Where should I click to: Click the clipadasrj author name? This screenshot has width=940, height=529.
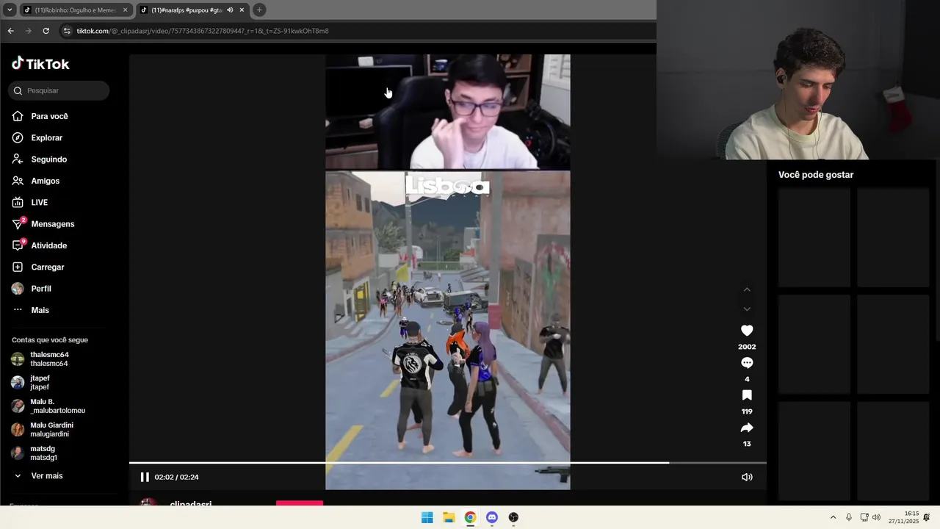pyautogui.click(x=191, y=504)
